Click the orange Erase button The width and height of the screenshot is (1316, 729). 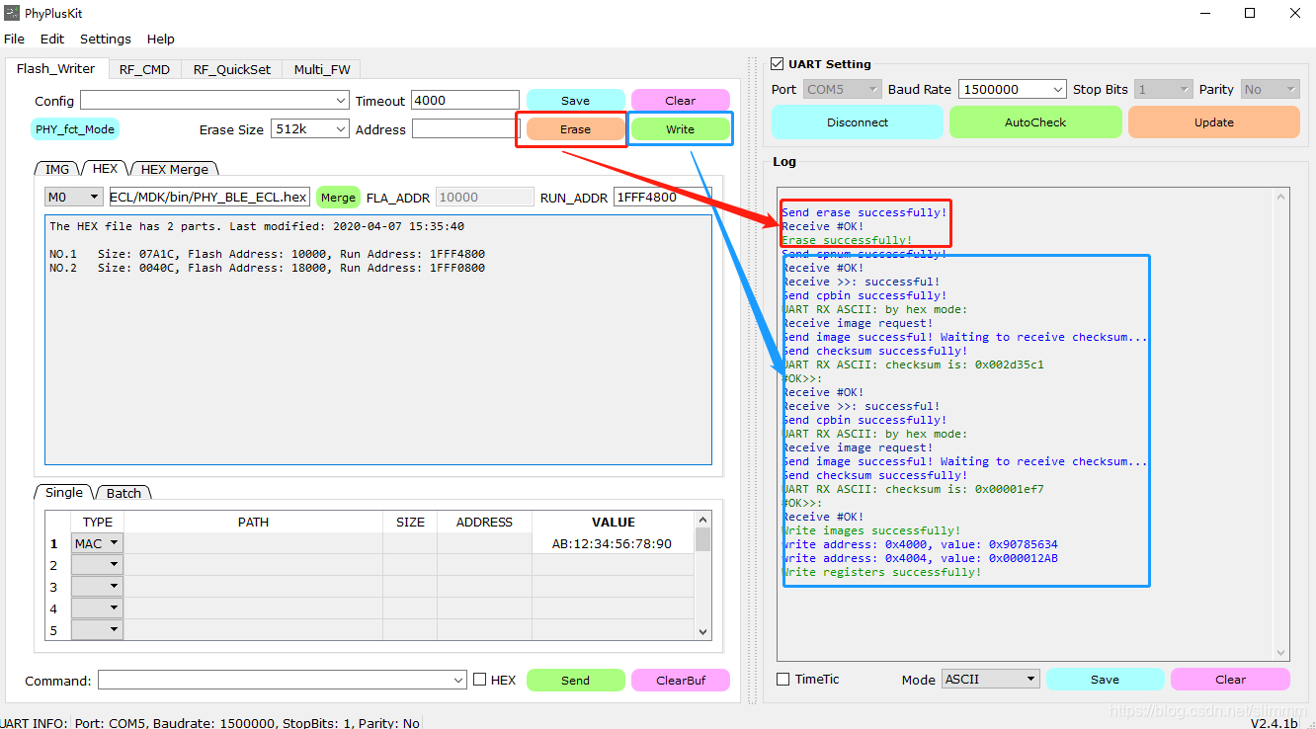coord(575,129)
